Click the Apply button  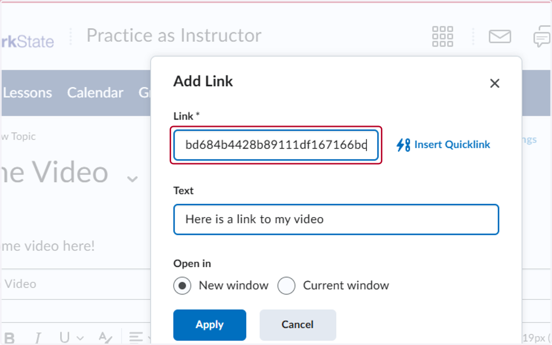(210, 325)
